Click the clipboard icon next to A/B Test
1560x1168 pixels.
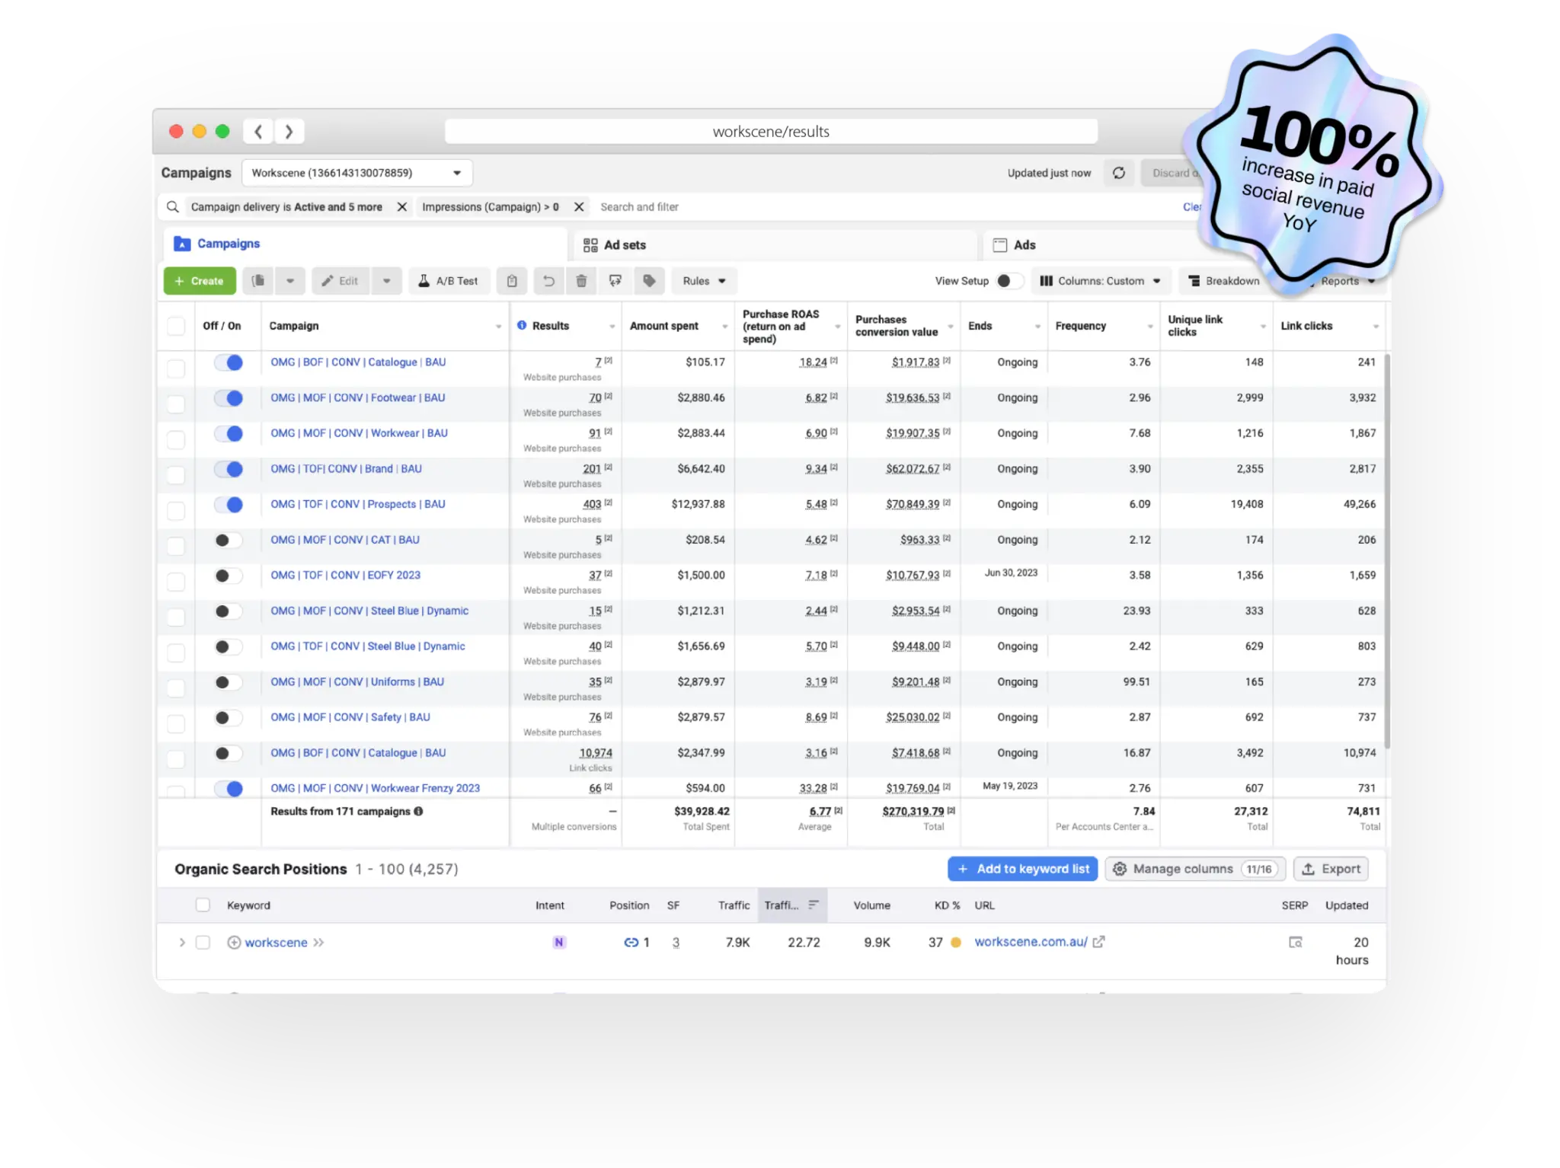click(x=512, y=281)
